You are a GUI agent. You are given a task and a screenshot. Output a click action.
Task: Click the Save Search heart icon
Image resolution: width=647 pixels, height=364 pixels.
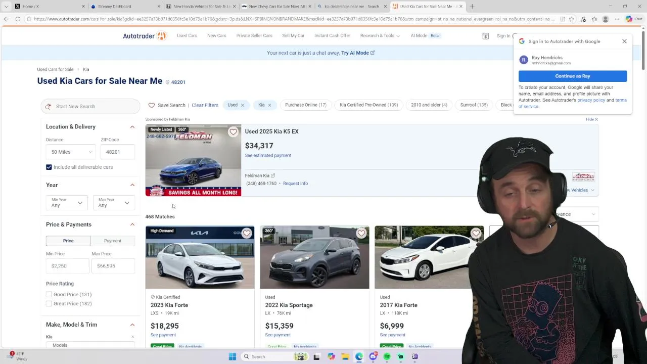pyautogui.click(x=151, y=105)
